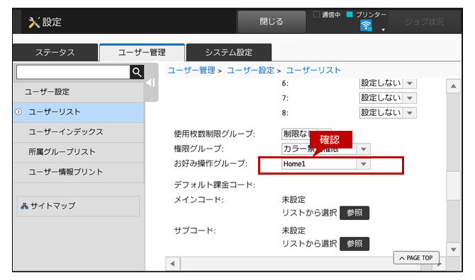The width and height of the screenshot is (475, 280).
Task: Expand the 権限グループ dropdown
Action: (x=364, y=149)
